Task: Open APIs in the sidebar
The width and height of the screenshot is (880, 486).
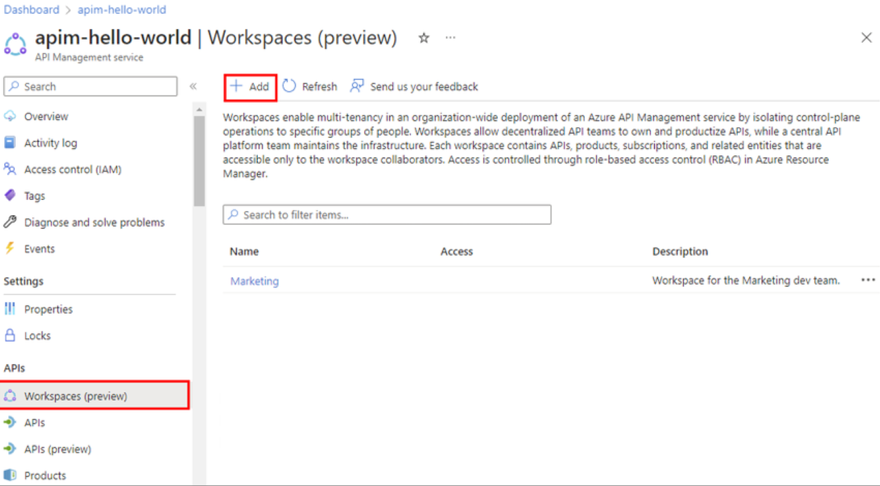Action: point(34,423)
